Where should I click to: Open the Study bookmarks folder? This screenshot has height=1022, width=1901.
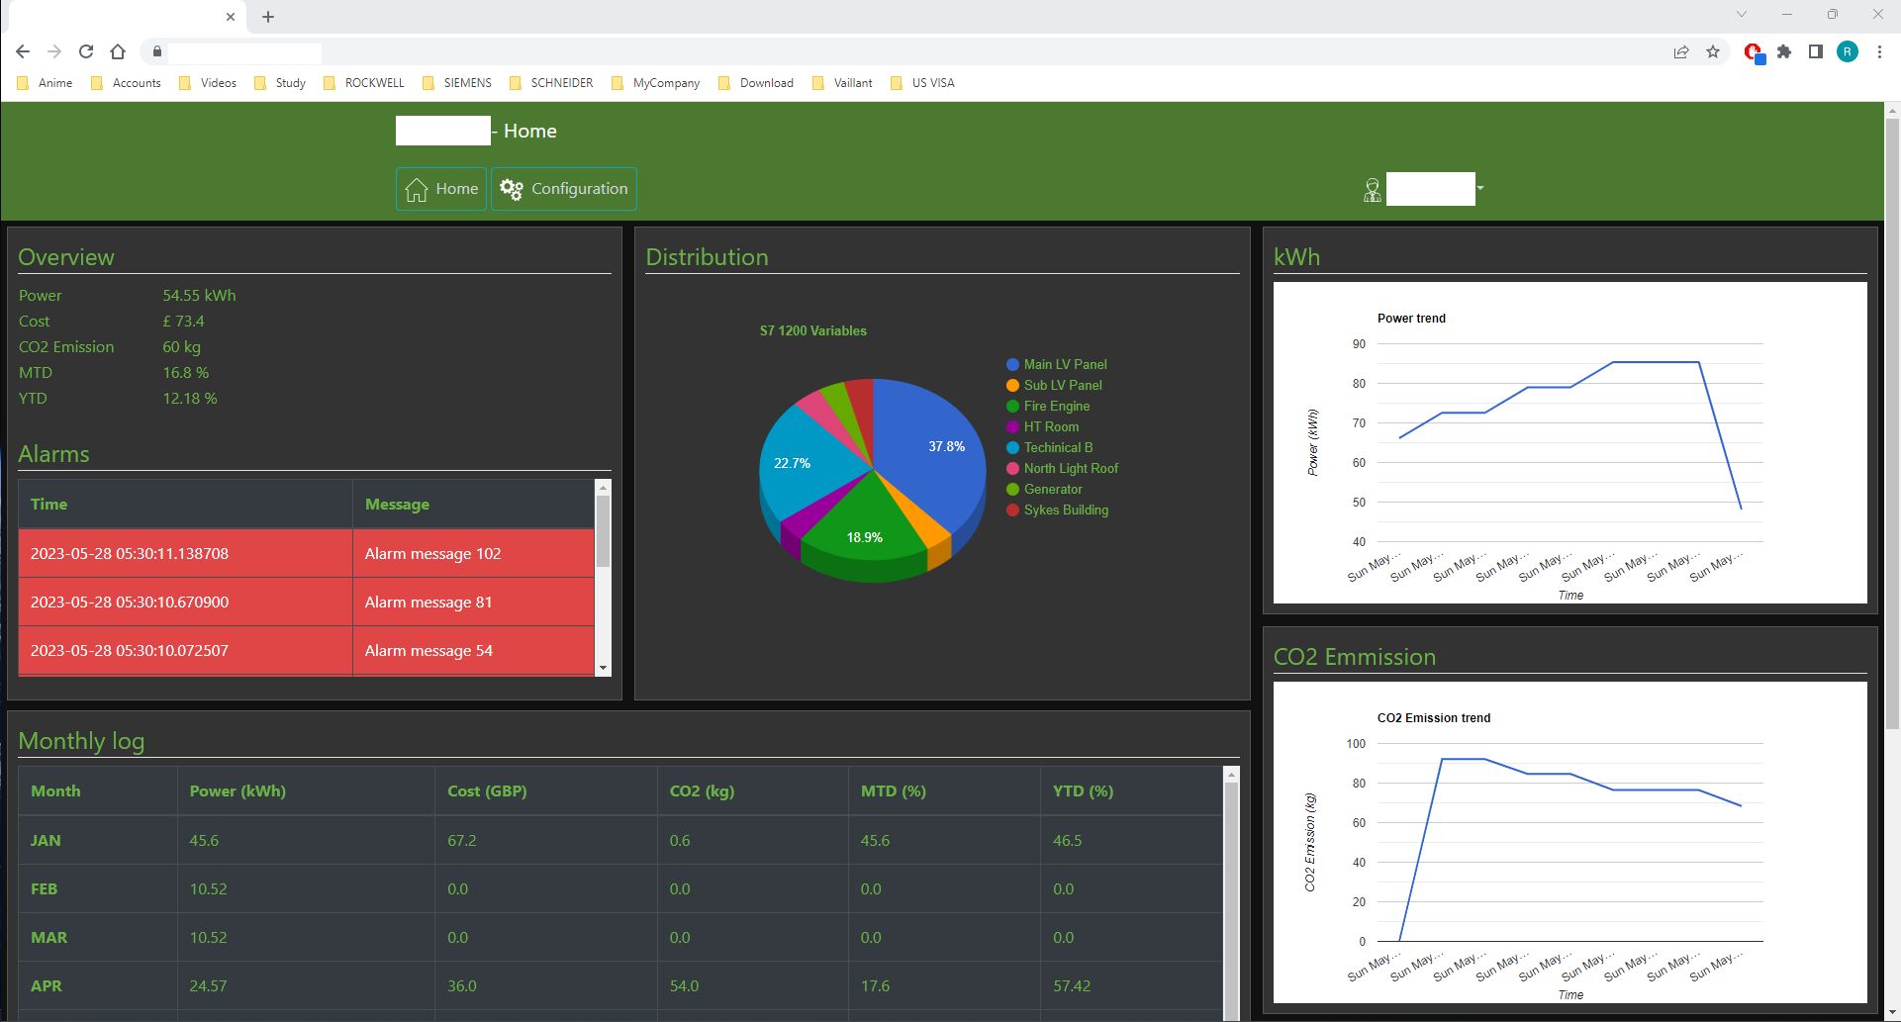(280, 83)
